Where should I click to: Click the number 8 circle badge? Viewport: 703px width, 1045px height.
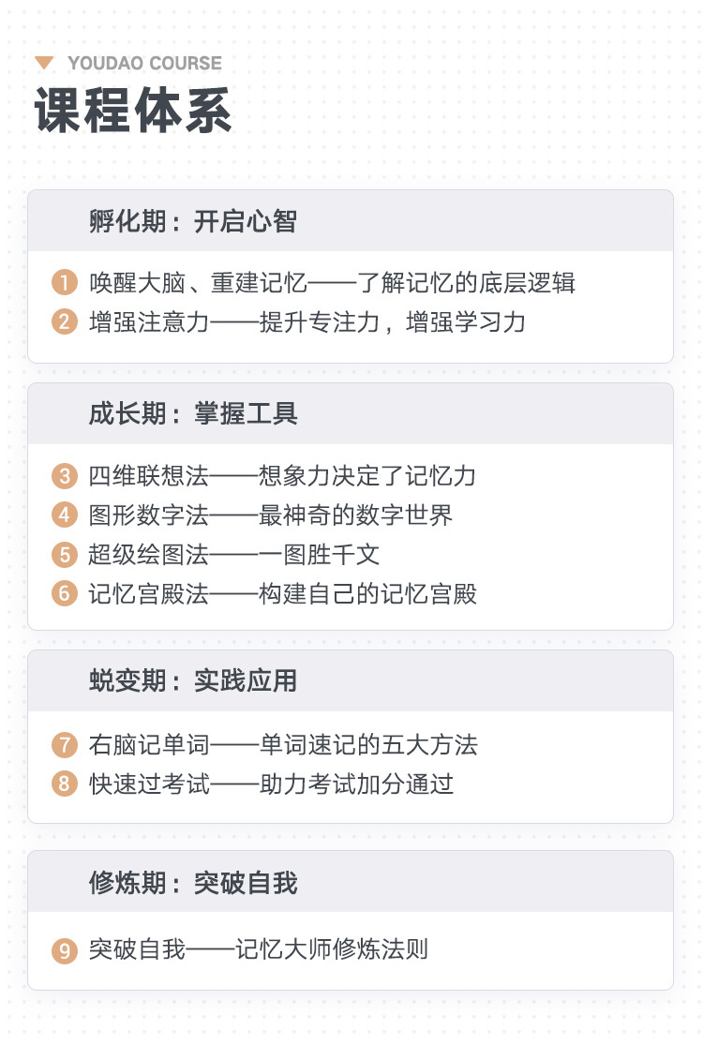[x=64, y=784]
